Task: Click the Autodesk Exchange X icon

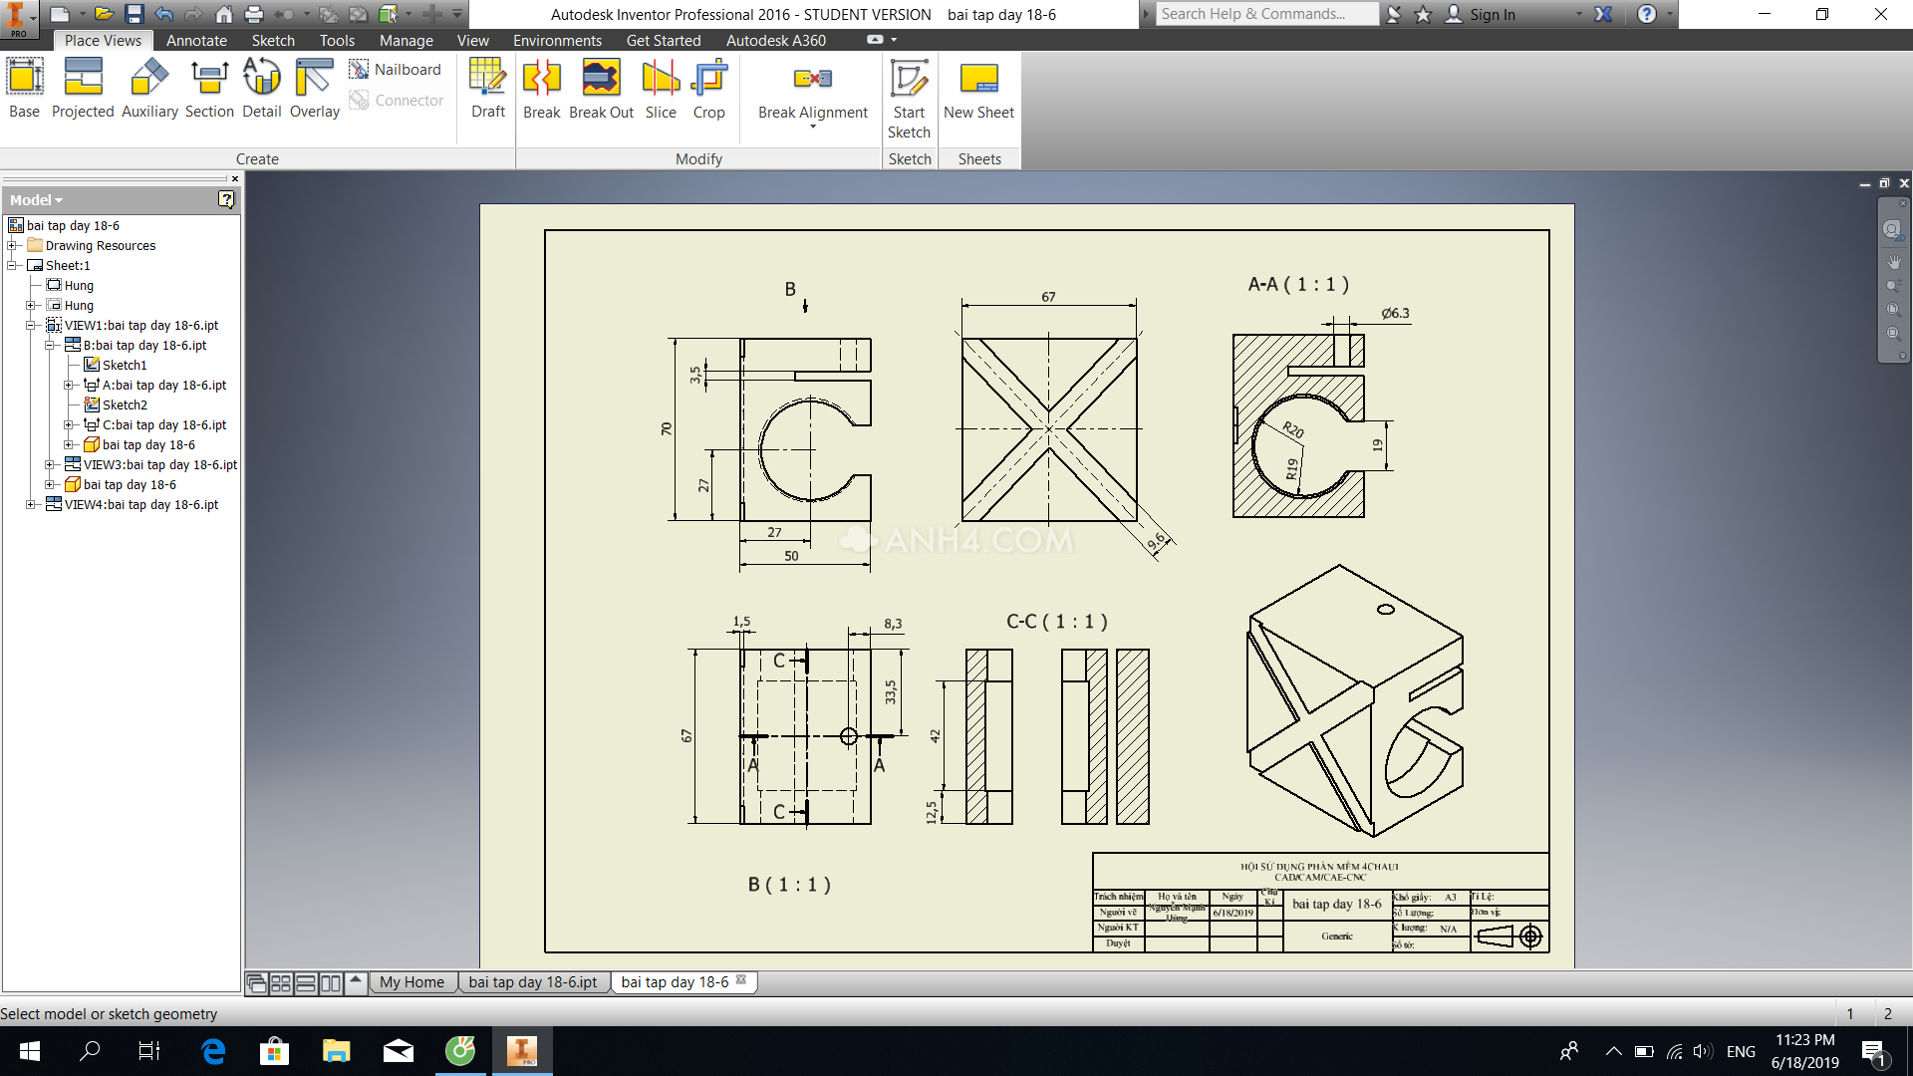Action: click(1603, 14)
